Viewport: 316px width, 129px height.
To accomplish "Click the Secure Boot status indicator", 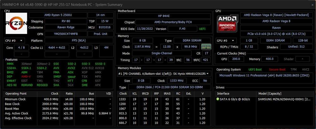I will tap(277, 69).
